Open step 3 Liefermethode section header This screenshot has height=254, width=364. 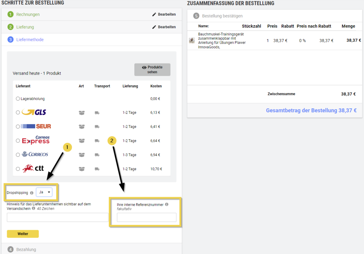[30, 40]
